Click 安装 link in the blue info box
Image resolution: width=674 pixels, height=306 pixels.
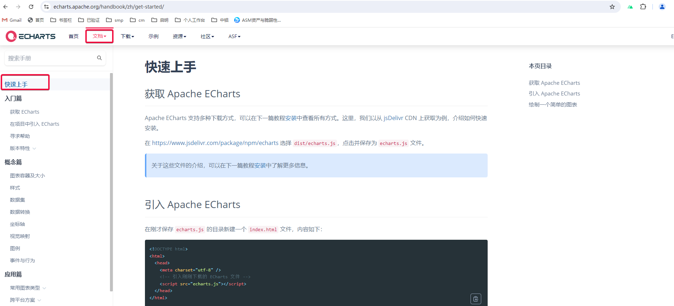tap(260, 165)
